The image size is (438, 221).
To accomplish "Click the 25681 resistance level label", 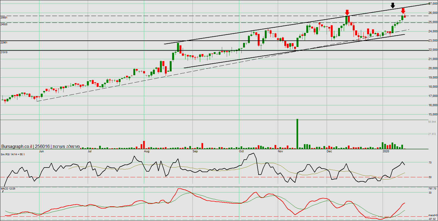I will 4,18.
